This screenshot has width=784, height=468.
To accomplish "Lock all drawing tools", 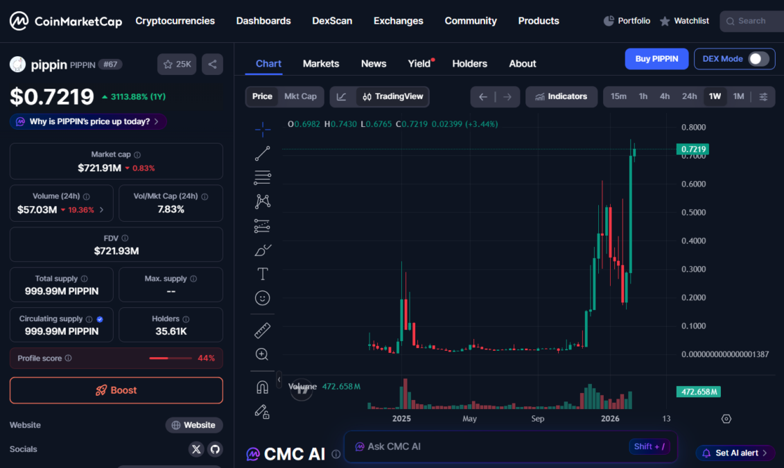I will [263, 412].
